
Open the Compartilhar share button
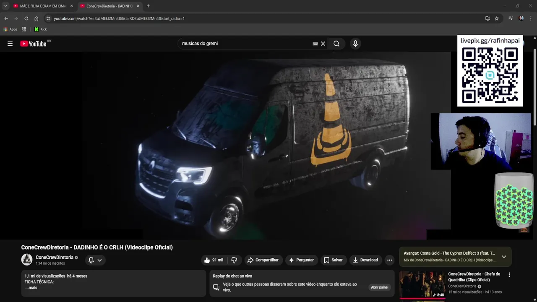tap(263, 260)
